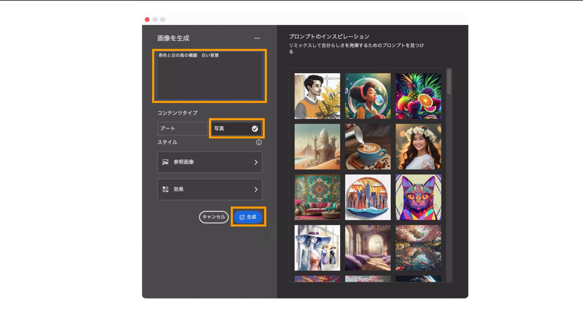Select the 写真 content type
The height and width of the screenshot is (328, 583).
click(x=231, y=128)
